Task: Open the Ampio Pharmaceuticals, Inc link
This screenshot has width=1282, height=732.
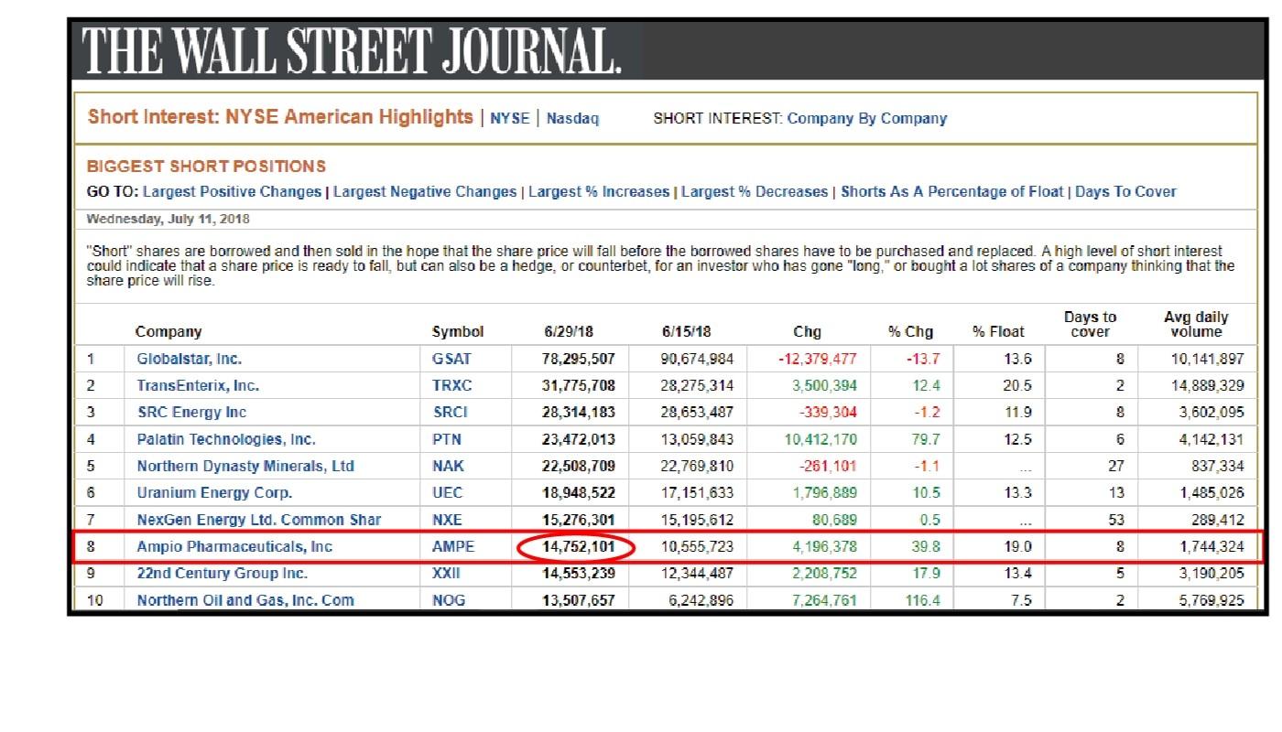Action: 234,546
